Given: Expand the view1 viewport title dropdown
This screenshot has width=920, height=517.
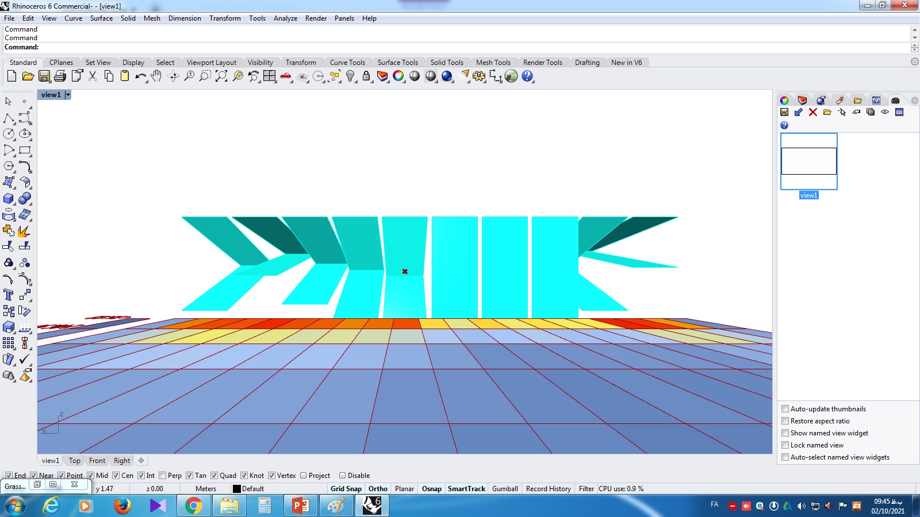Looking at the screenshot, I should 68,95.
